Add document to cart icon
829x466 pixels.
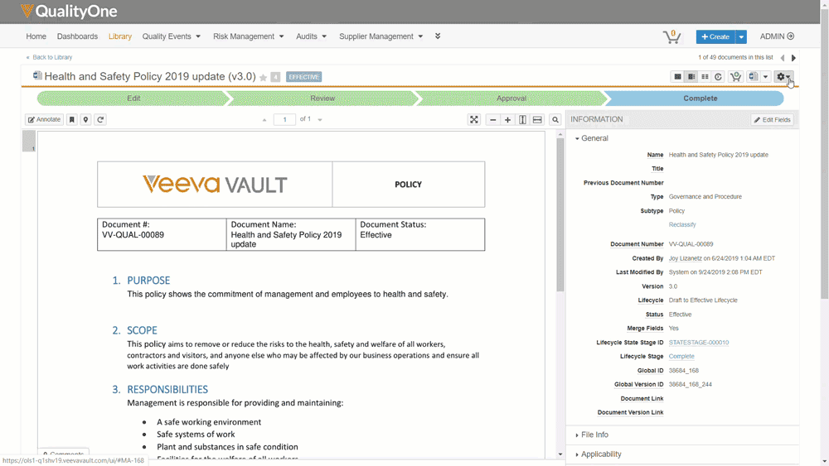(x=735, y=76)
